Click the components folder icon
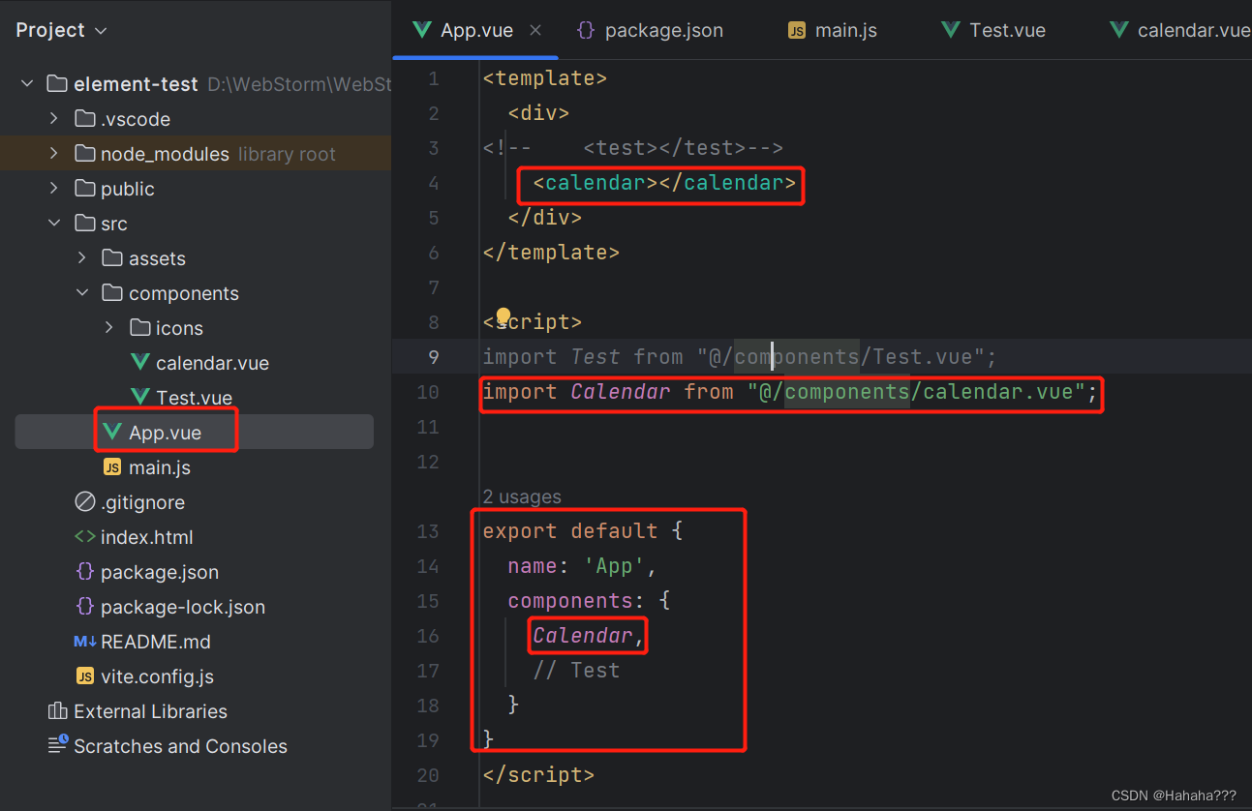Image resolution: width=1252 pixels, height=811 pixels. tap(112, 293)
